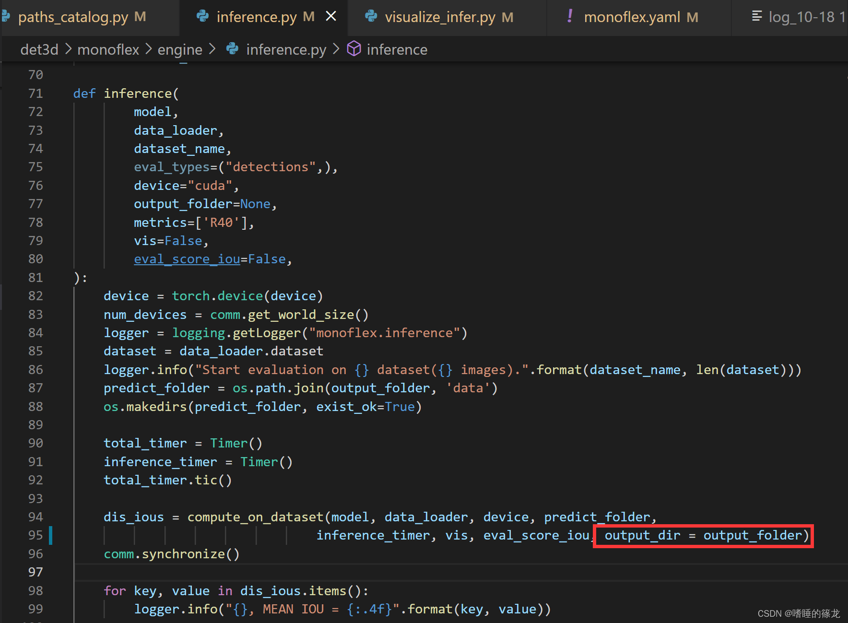Click monoflex in the breadcrumb
Image resolution: width=848 pixels, height=623 pixels.
click(x=108, y=49)
